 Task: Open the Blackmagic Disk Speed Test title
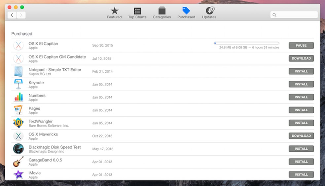click(55, 147)
